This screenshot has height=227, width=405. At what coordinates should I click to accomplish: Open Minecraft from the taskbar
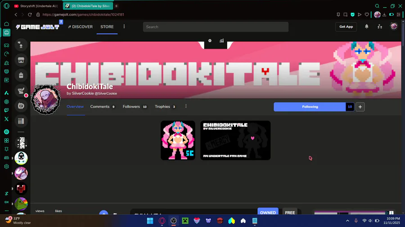click(x=185, y=221)
